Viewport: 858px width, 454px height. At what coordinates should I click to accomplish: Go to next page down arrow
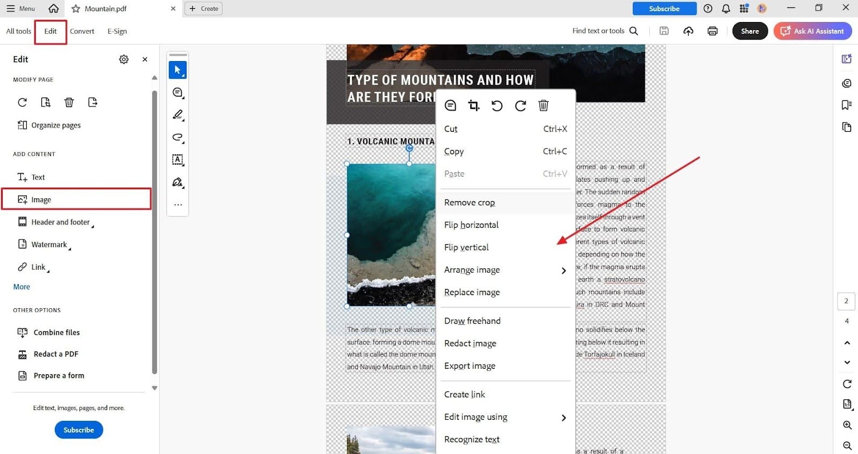[x=847, y=362]
